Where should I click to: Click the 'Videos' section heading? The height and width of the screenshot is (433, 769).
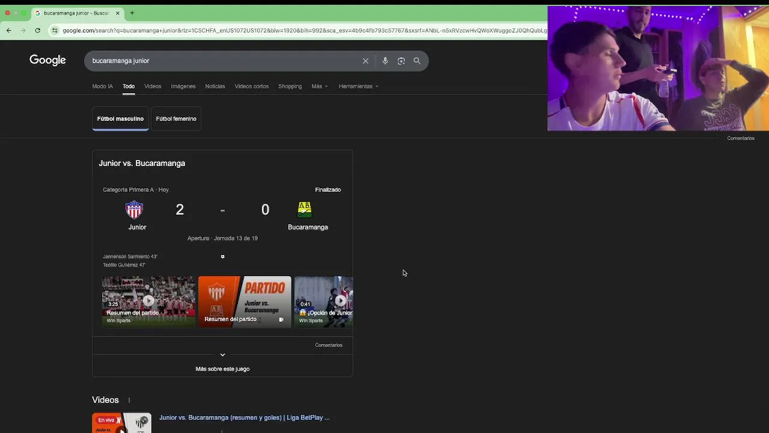[105, 400]
